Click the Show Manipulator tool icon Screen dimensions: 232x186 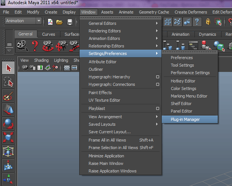click(x=8, y=179)
